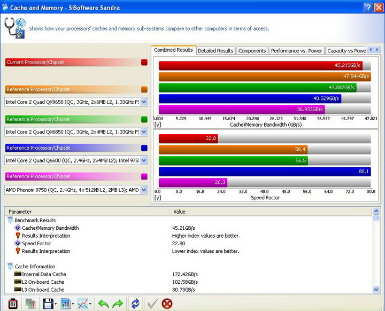Click the green forward arrow icon
This screenshot has width=385, height=311.
(x=118, y=304)
